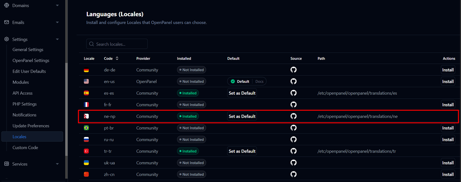The width and height of the screenshot is (461, 182).
Task: Install the uk-ua locale
Action: tap(448, 163)
